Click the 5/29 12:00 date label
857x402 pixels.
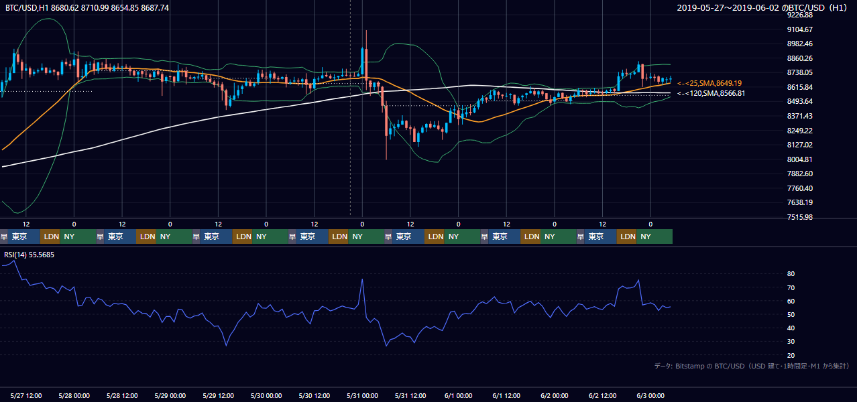pos(219,395)
